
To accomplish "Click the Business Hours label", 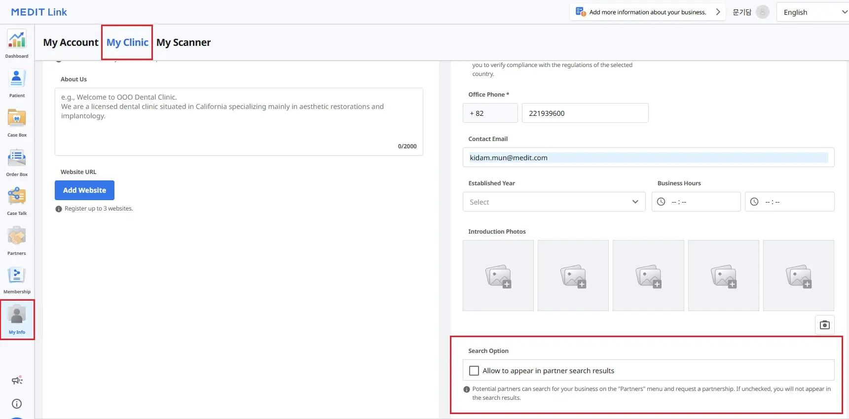I will click(679, 183).
